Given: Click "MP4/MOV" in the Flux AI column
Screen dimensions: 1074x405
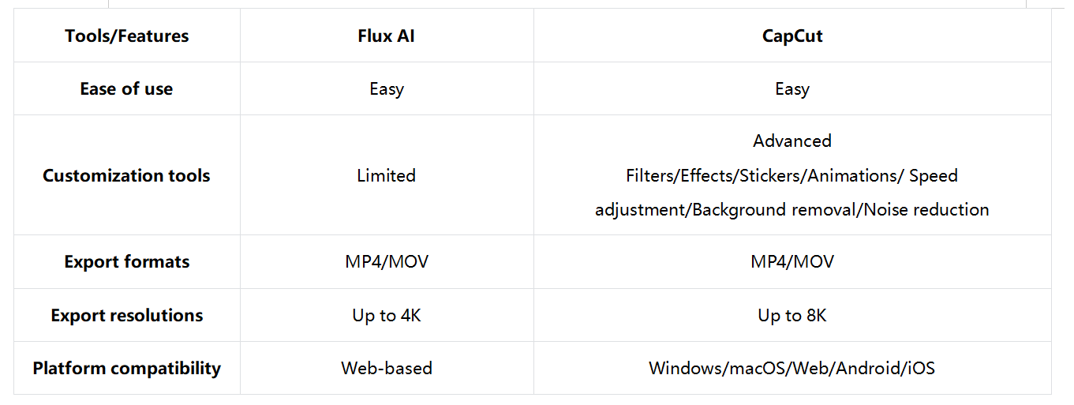Looking at the screenshot, I should click(x=386, y=261).
